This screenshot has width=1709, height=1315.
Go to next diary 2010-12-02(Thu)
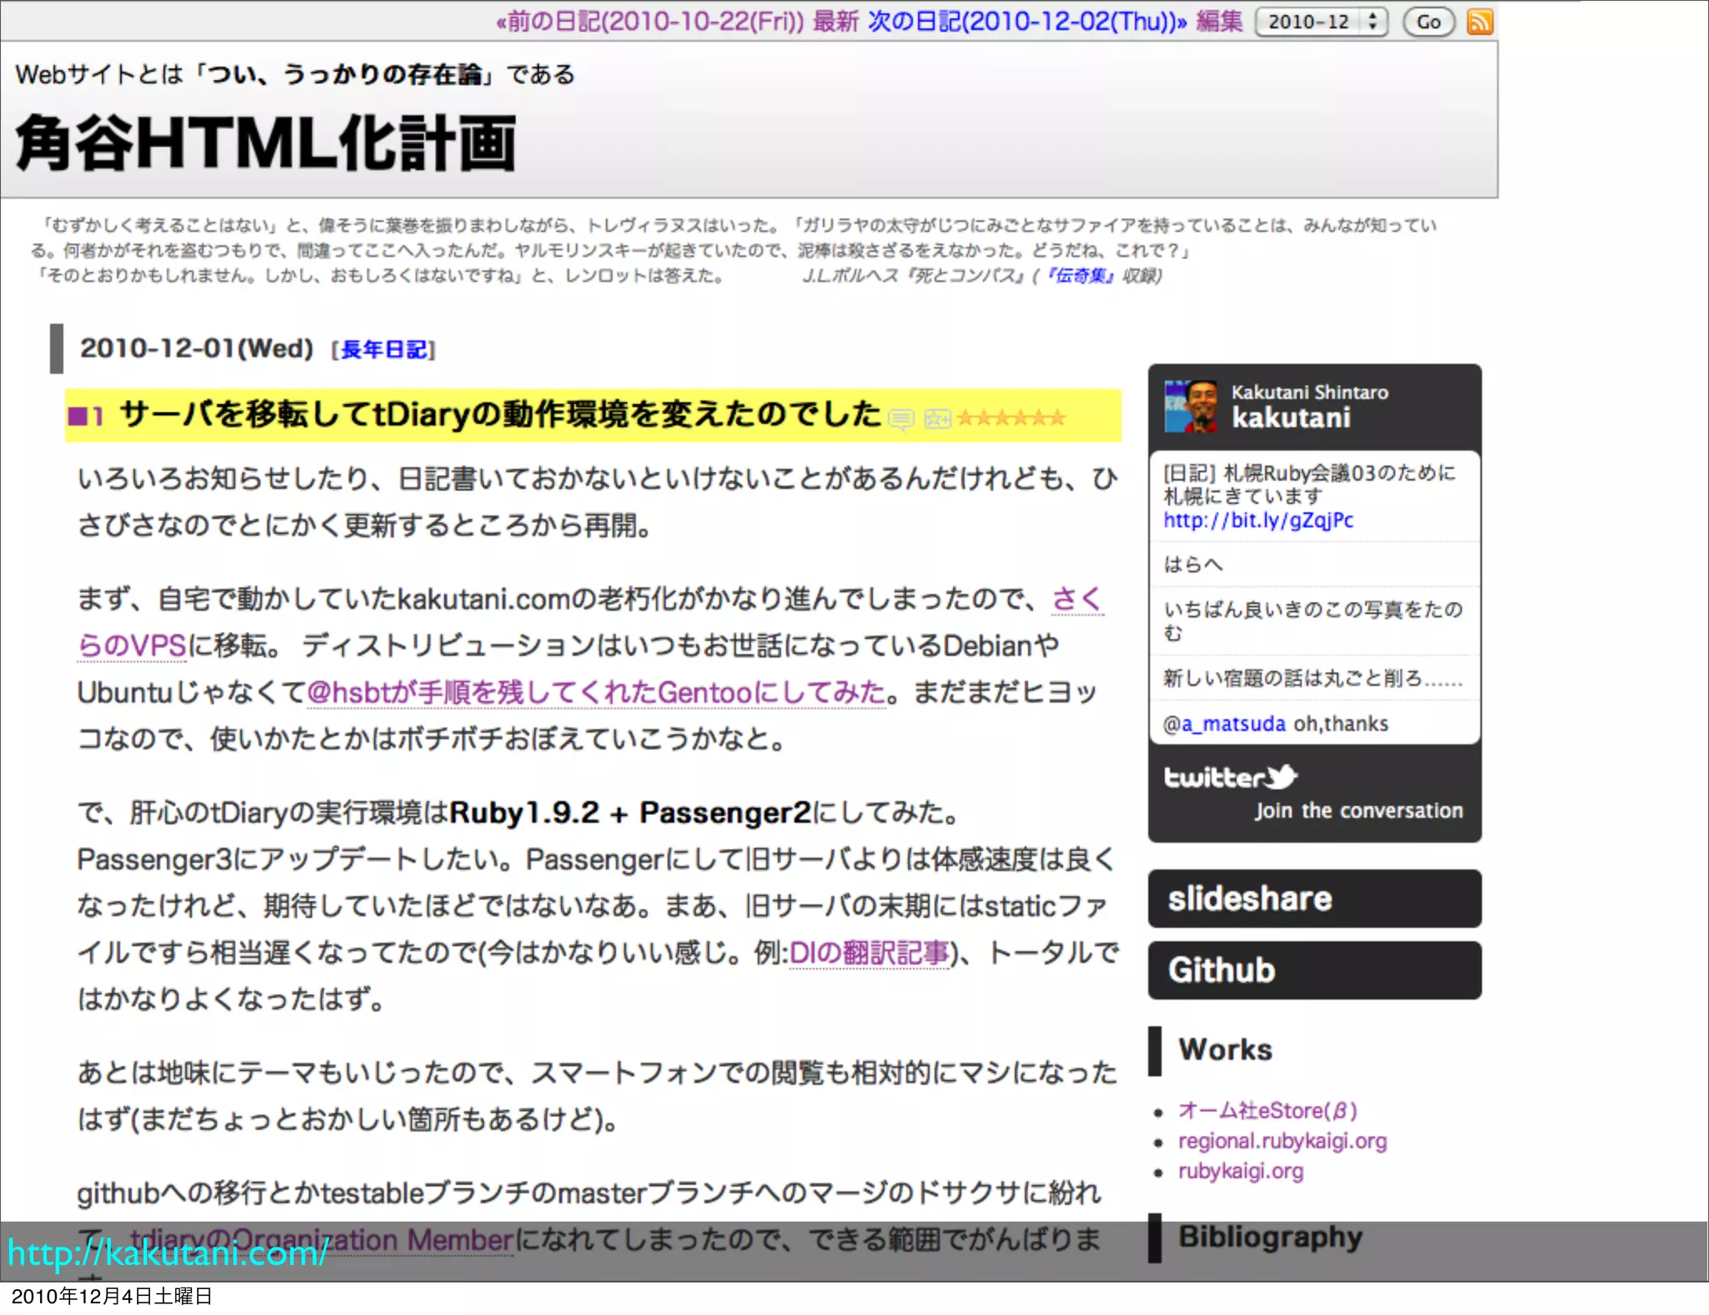click(1027, 21)
